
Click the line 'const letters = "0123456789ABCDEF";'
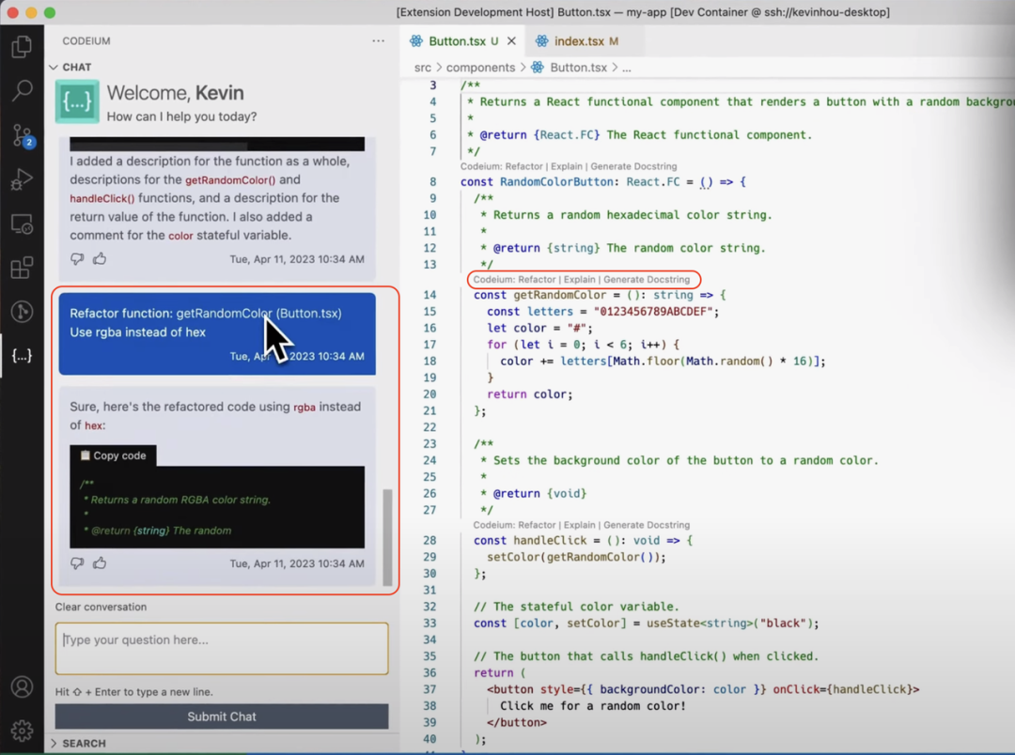tap(602, 312)
